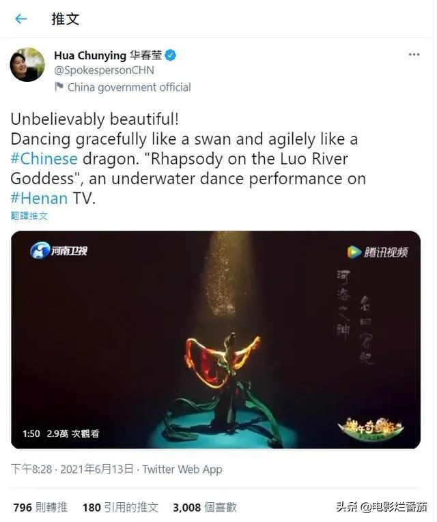This screenshot has height=522, width=437.
Task: Go back using the arrow icon
Action: [21, 18]
